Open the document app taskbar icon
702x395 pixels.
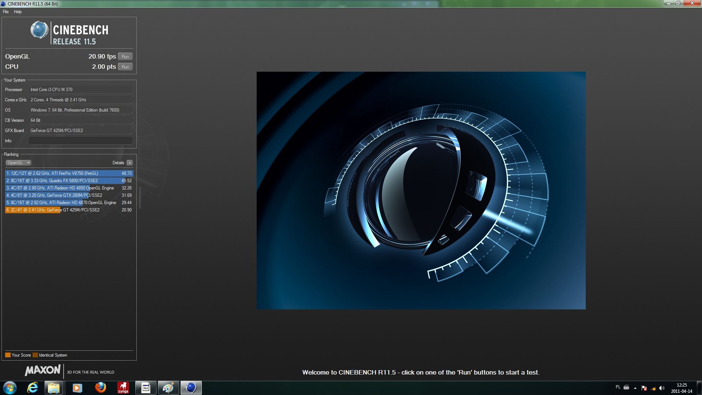pyautogui.click(x=146, y=388)
